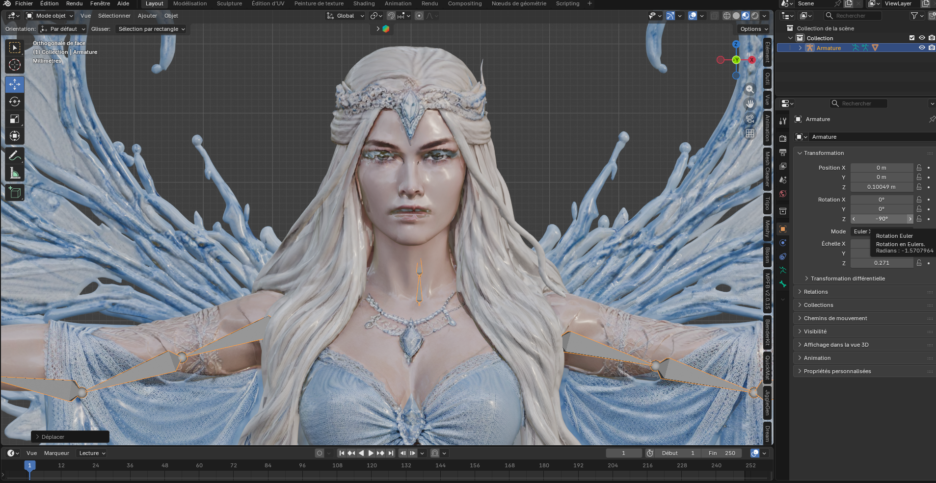This screenshot has width=936, height=483.
Task: Click the viewport zoom magnifier icon
Action: point(750,89)
